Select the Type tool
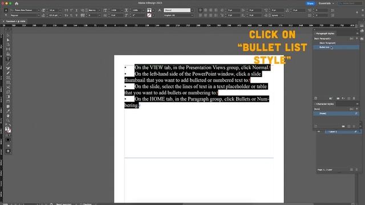The image size is (365, 205). click(8, 59)
